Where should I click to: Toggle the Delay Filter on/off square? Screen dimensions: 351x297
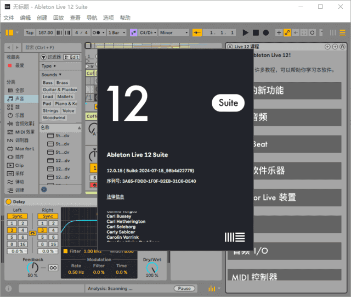65,251
